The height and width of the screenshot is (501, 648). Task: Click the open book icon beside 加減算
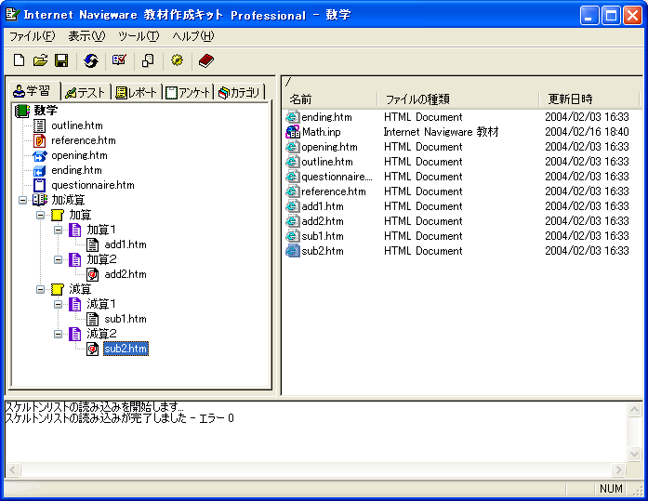(40, 200)
